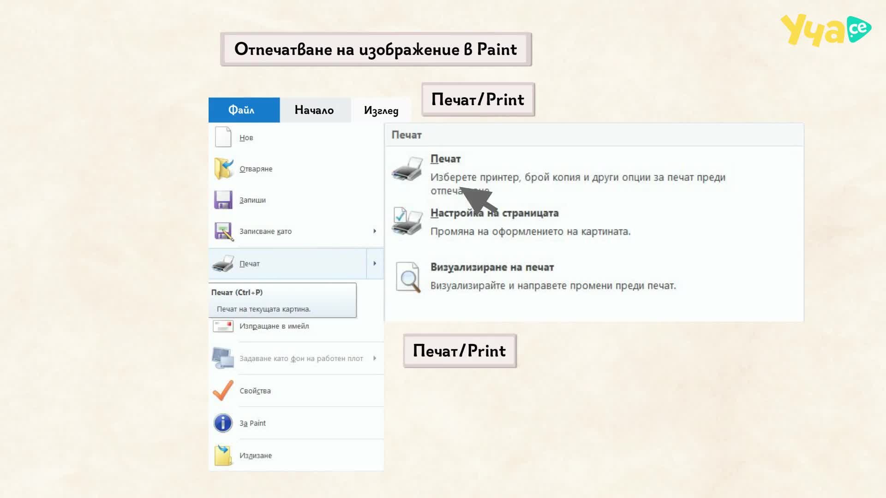
Task: Click the description 'Изберете принтер, брой копия...'
Action: pos(578,184)
